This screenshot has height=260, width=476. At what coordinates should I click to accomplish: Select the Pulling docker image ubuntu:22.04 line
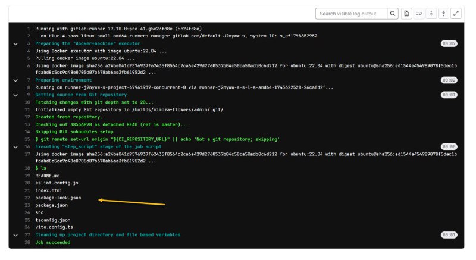pos(84,58)
